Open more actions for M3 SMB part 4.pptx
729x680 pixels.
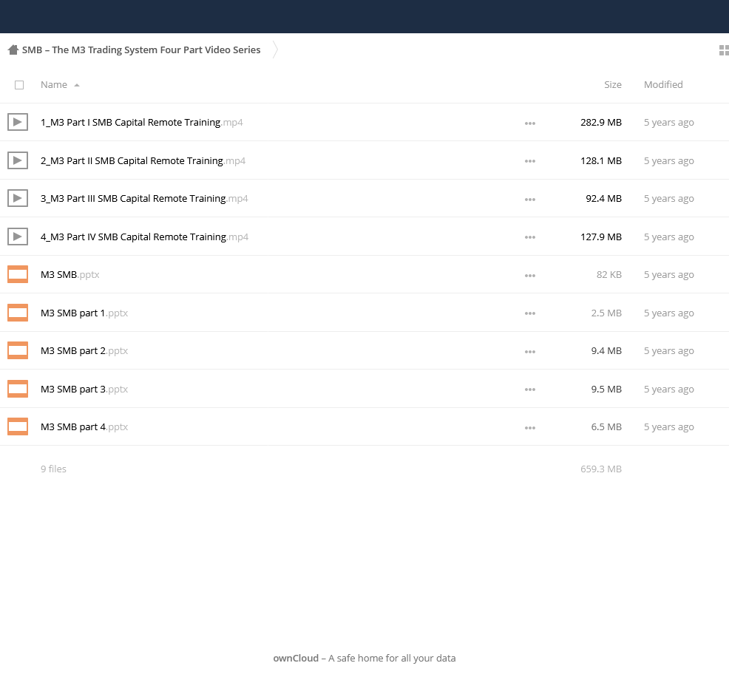[530, 428]
